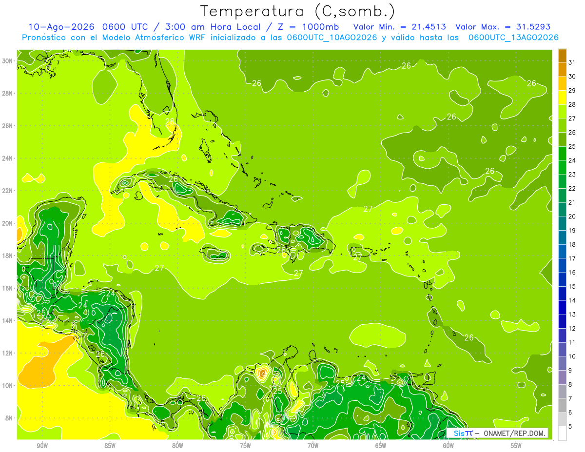Click the 22N latitude axis label
Viewport: 585px width, 452px height.
pos(8,190)
